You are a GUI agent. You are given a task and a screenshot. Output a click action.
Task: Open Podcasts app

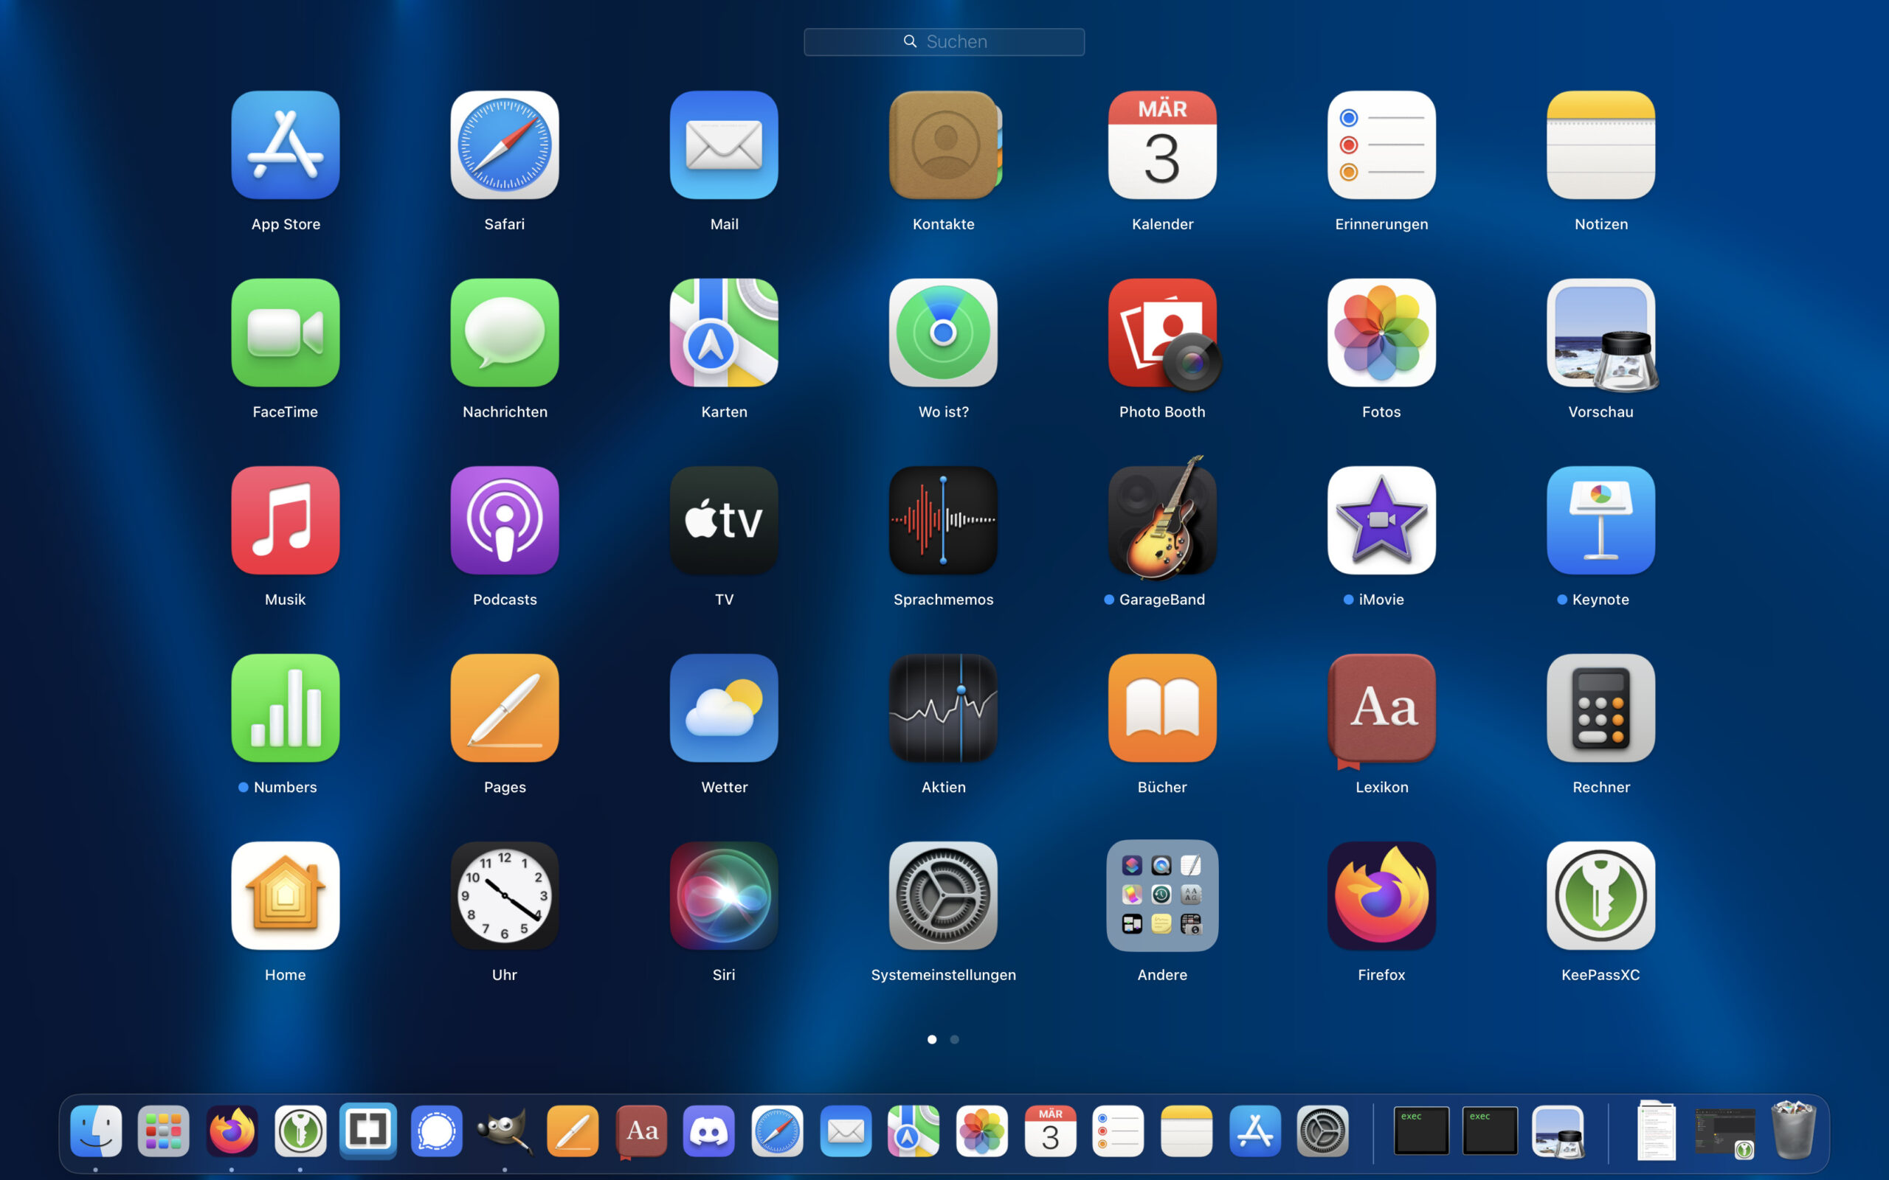[504, 521]
